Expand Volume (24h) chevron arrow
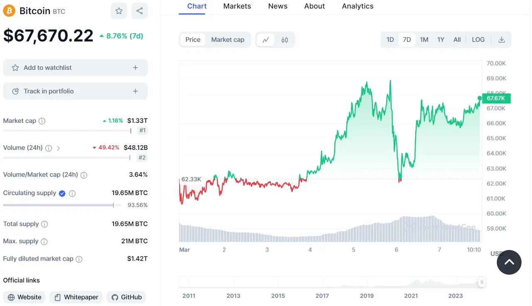This screenshot has height=306, width=532. tap(58, 148)
